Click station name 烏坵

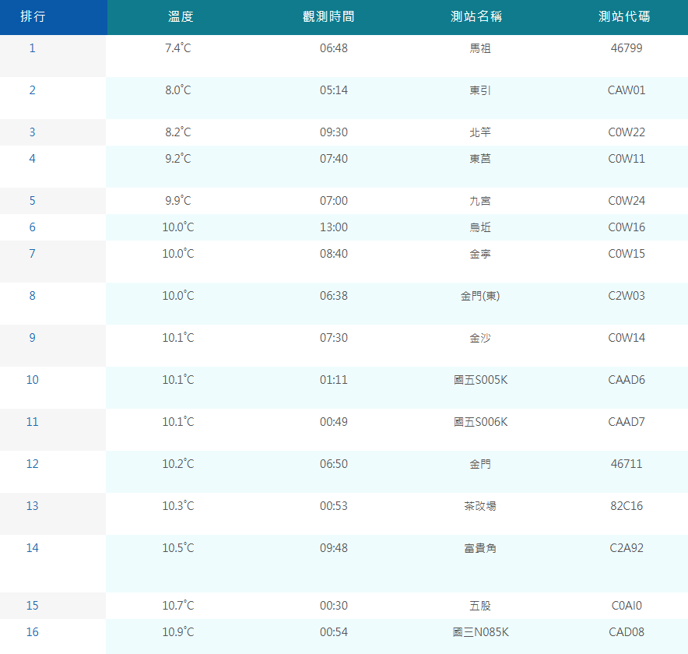[x=480, y=227]
